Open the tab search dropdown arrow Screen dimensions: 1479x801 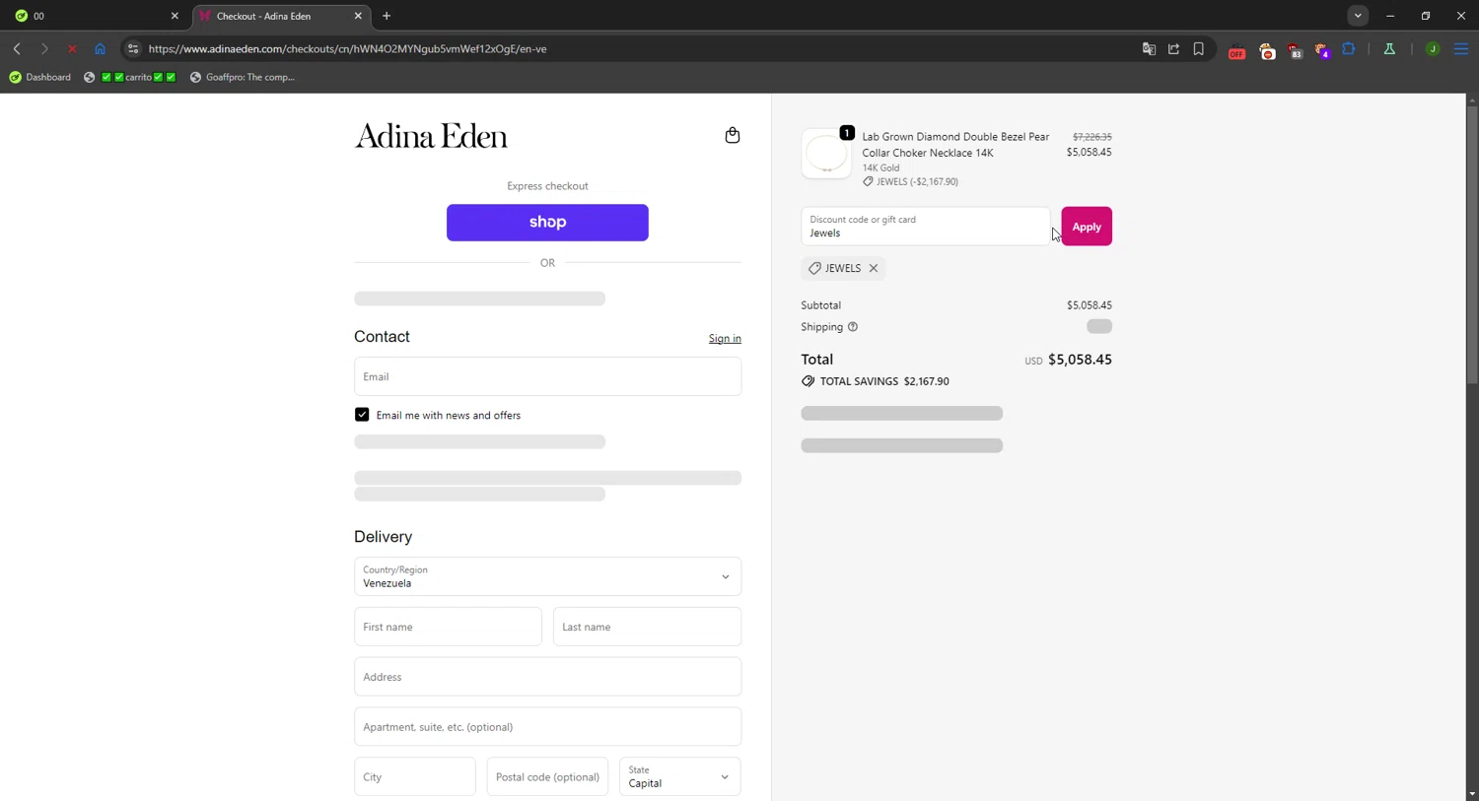(1358, 16)
